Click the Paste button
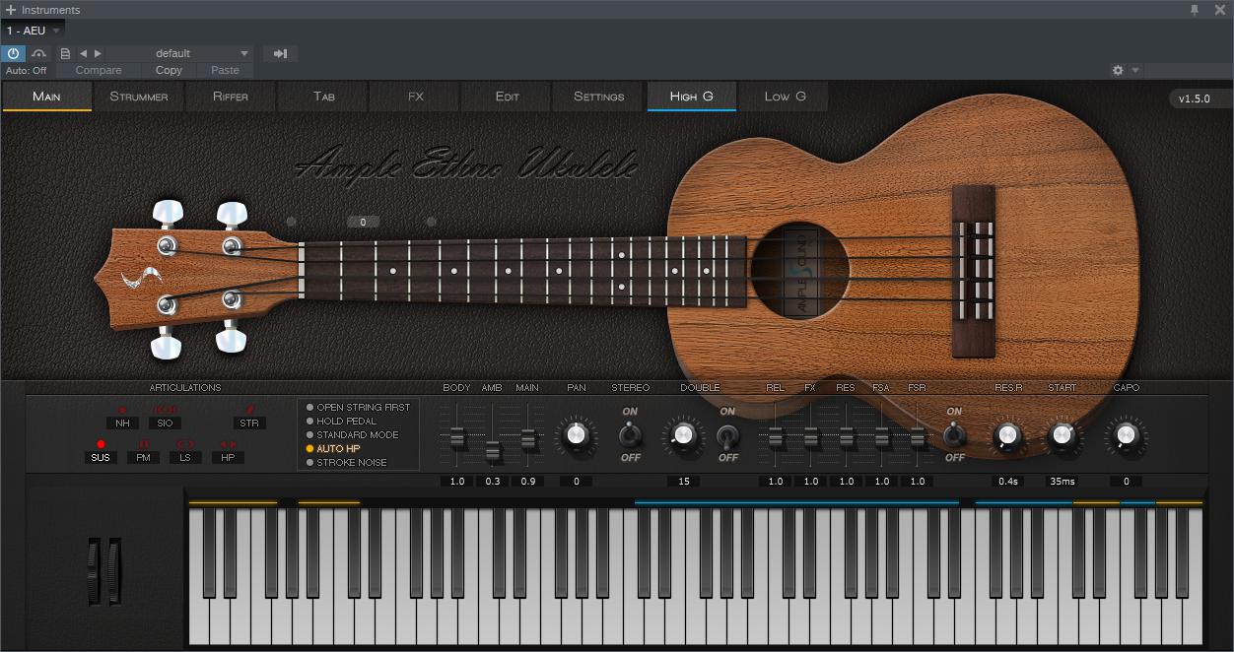 coord(225,70)
